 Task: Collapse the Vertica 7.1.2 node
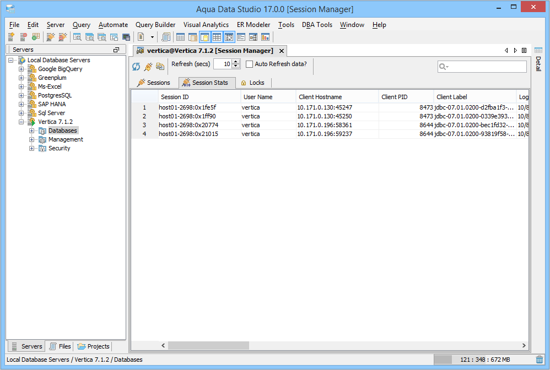(21, 122)
